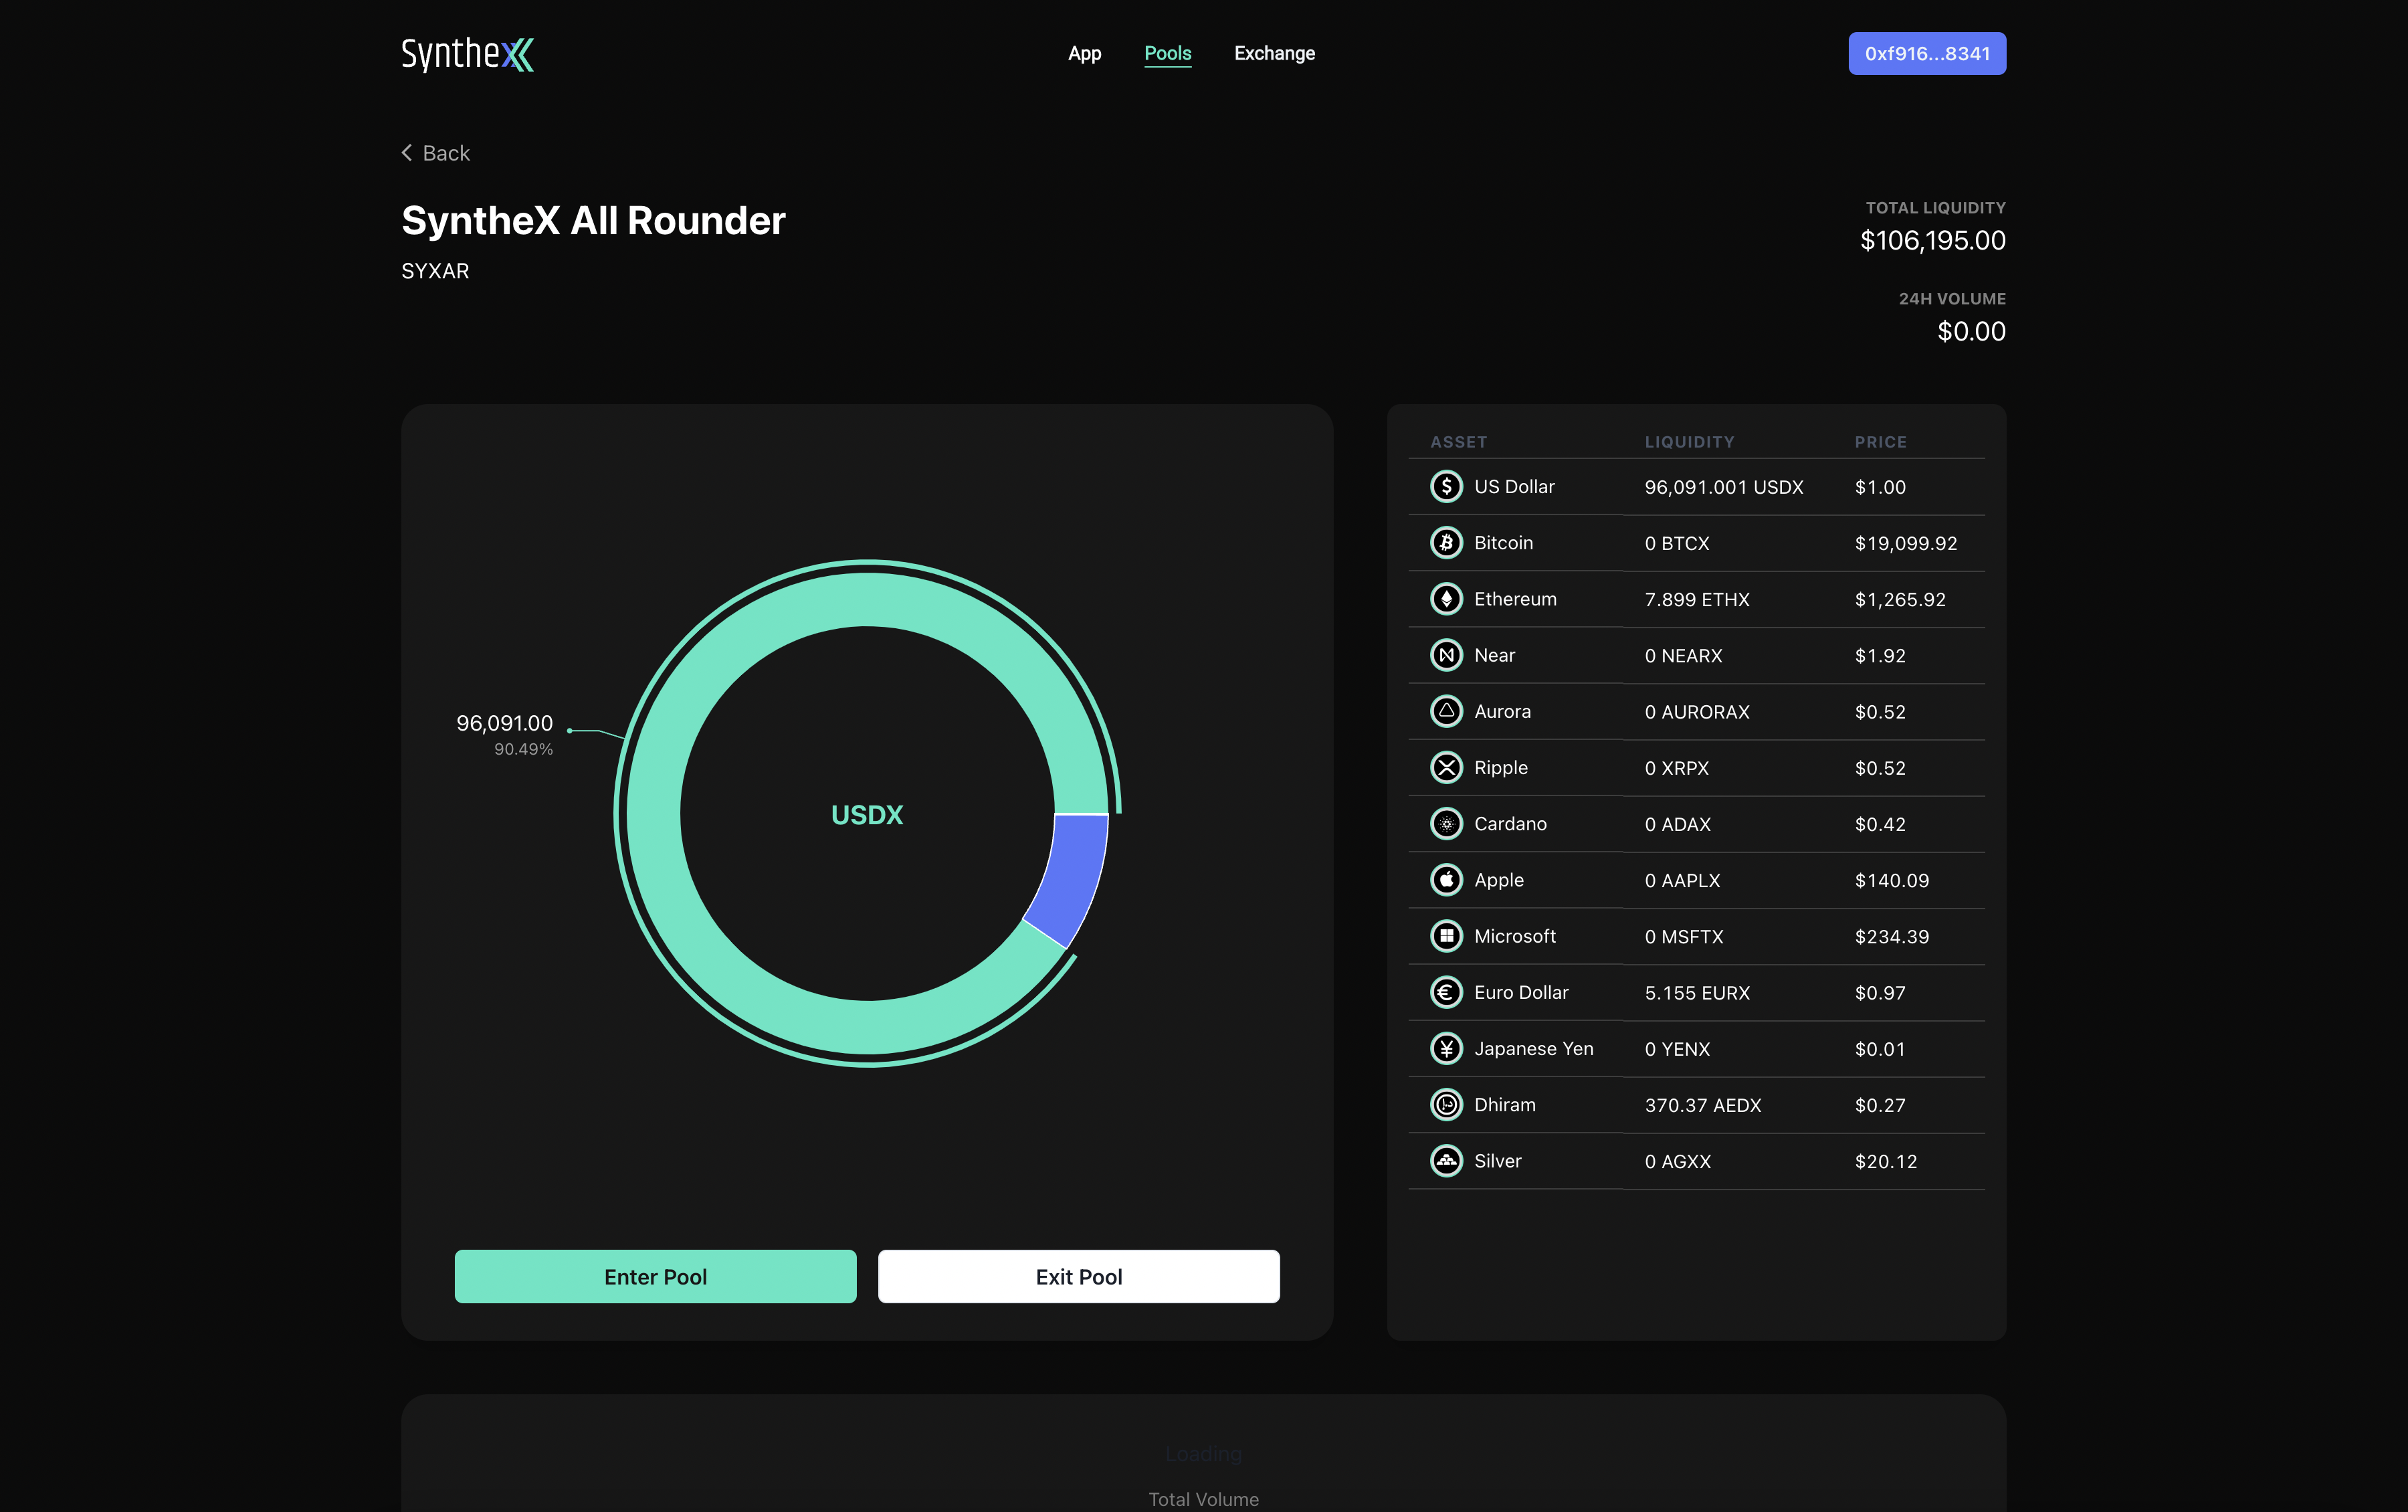
Task: Open the App navigation tab
Action: point(1084,54)
